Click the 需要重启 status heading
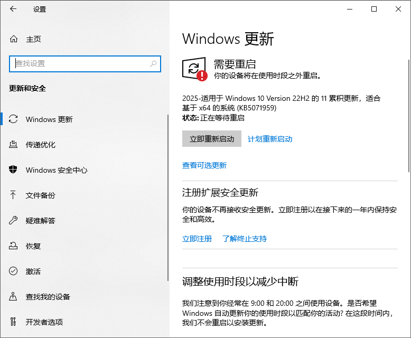 coord(235,64)
